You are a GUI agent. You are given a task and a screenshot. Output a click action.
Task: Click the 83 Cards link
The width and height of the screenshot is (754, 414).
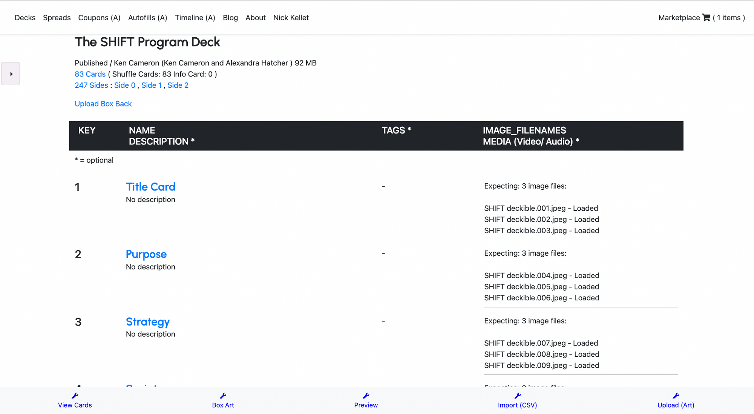tap(90, 74)
